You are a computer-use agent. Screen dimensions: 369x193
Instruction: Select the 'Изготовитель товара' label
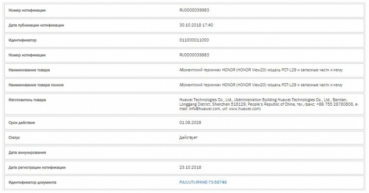(27, 100)
